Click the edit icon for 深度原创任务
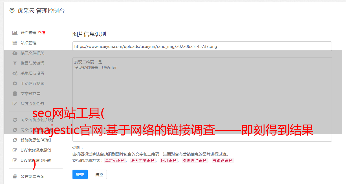 click(15, 104)
